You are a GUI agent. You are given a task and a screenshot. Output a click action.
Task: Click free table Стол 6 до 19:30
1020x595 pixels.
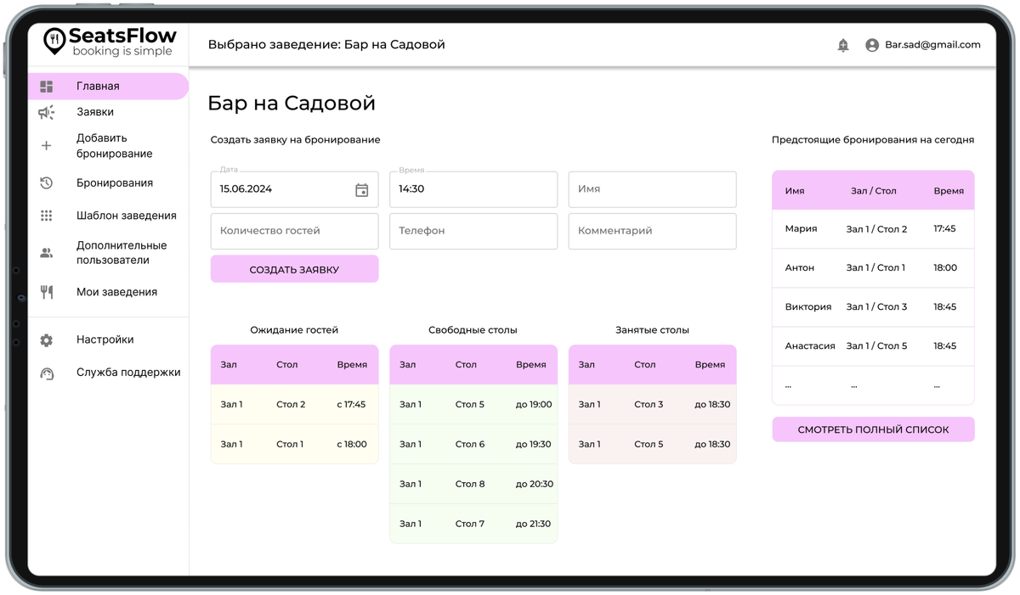[x=473, y=444]
